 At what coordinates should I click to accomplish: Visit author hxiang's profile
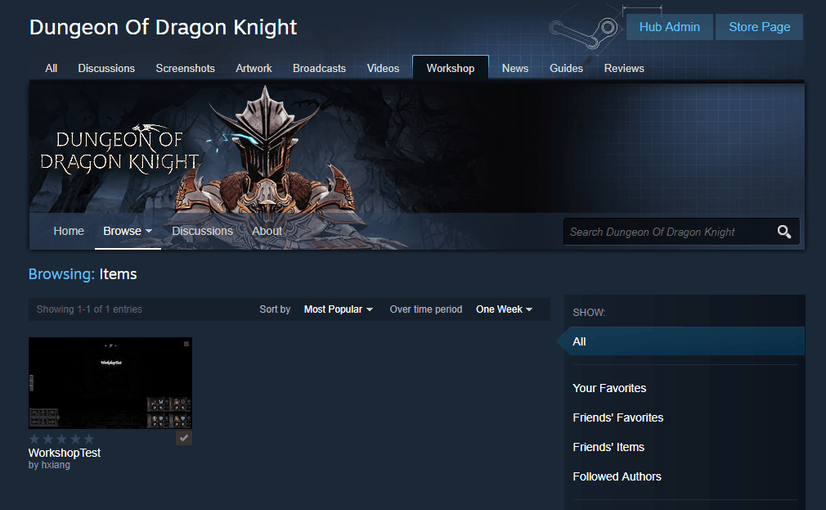[x=56, y=465]
